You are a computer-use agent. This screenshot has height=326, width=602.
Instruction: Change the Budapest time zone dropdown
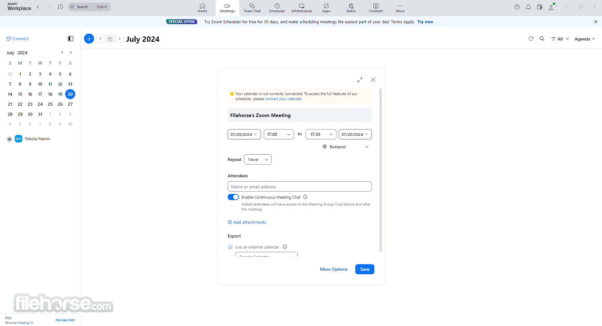(x=346, y=147)
